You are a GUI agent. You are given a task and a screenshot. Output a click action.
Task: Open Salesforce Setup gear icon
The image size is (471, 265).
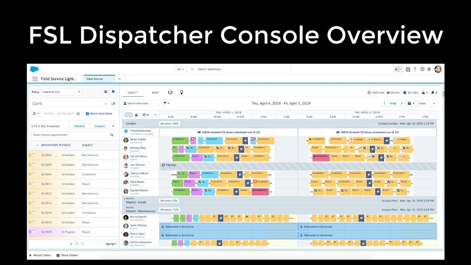422,69
